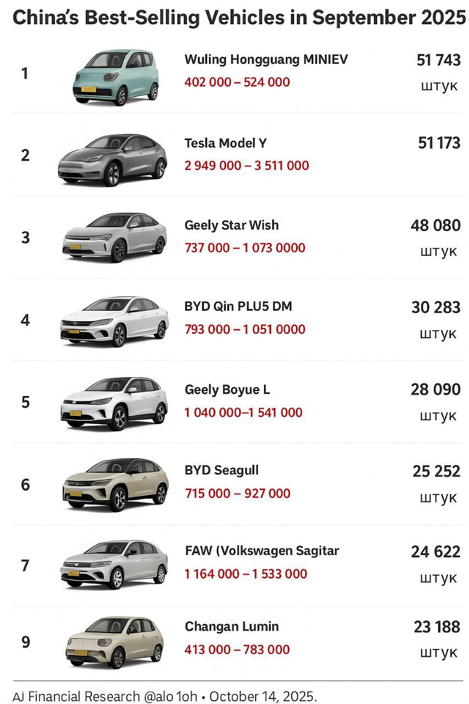Screen dimensions: 469x704
Task: Click the chart title about September 2025
Action: (239, 18)
